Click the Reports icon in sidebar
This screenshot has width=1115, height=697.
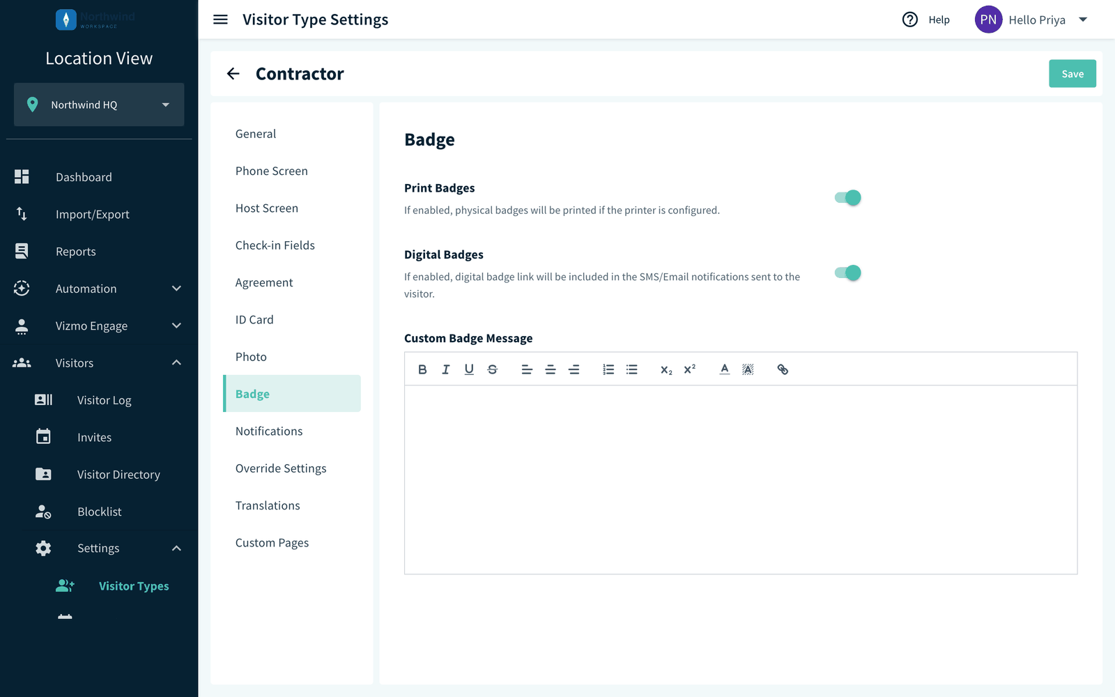click(x=22, y=251)
